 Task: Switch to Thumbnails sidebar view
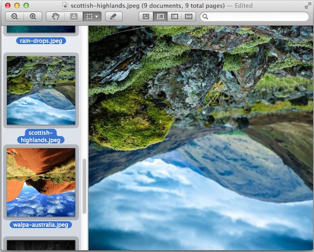(x=160, y=17)
